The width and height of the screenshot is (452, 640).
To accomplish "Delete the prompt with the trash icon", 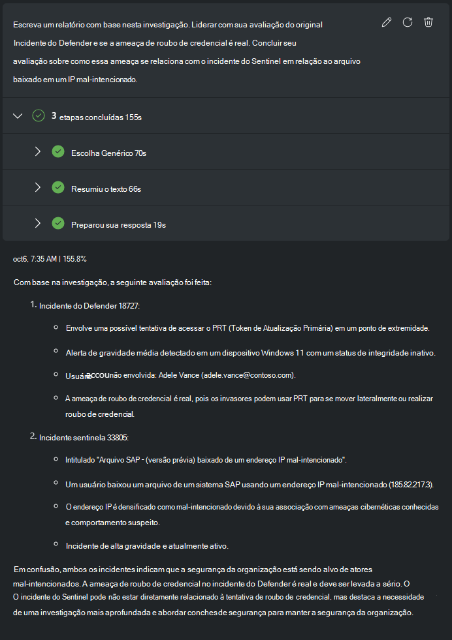I will click(x=428, y=22).
